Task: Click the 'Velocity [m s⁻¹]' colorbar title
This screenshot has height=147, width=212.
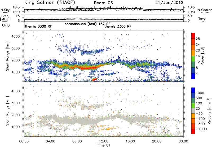Action: pyautogui.click(x=209, y=111)
